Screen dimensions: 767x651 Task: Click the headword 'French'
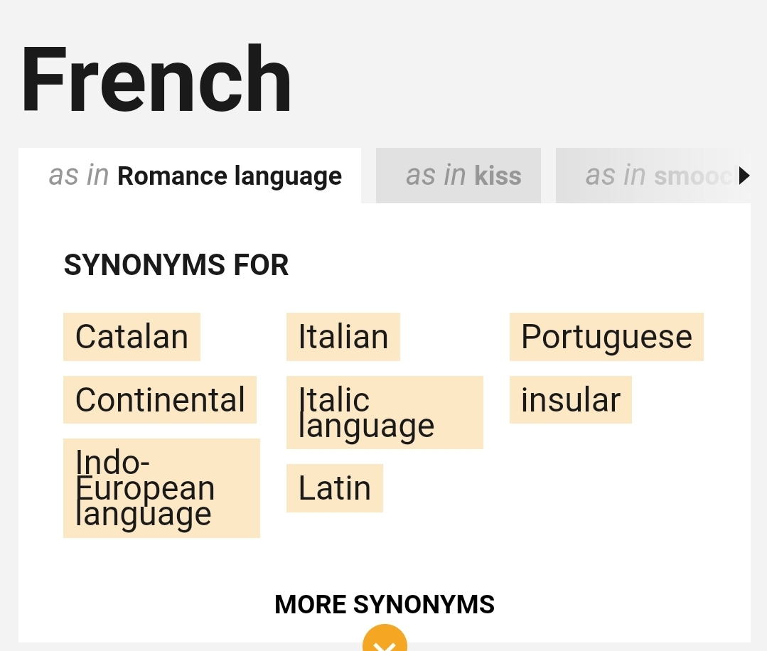[156, 78]
